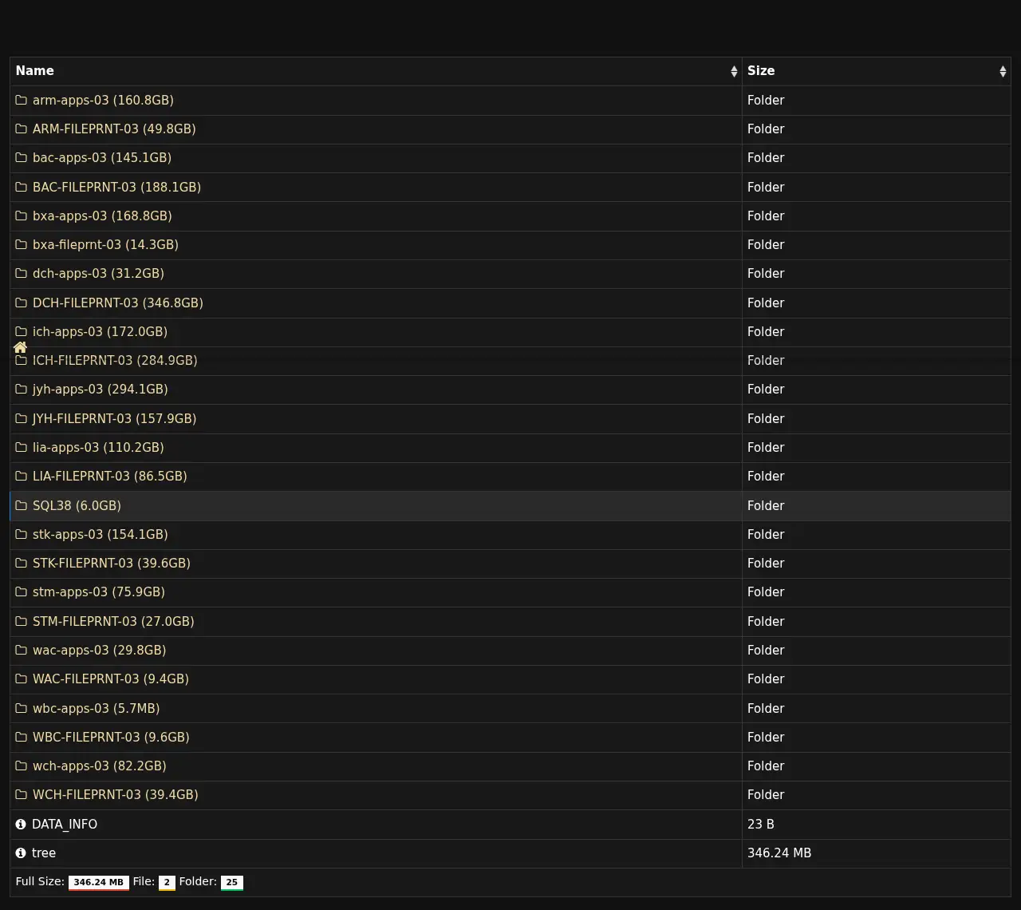Click the folder icon beside arm-apps-03
This screenshot has width=1021, height=910.
coord(22,100)
